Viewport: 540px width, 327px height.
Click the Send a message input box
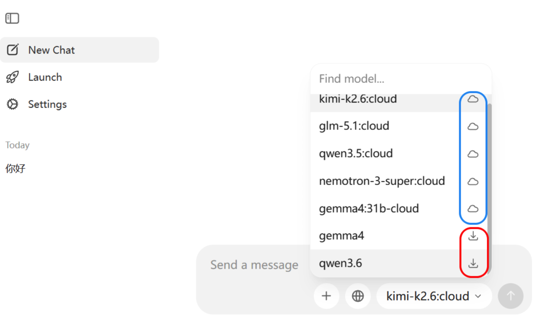click(254, 265)
